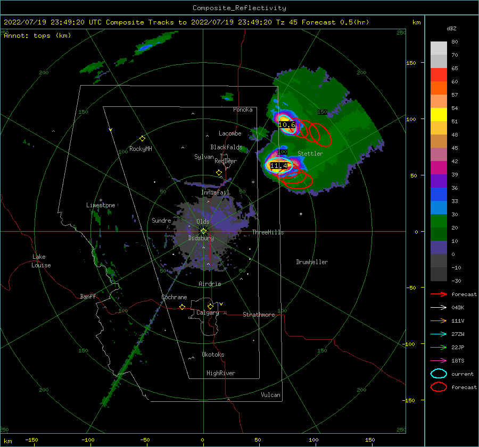Click the Okotoks town label
This screenshot has height=447, width=479.
tap(213, 355)
